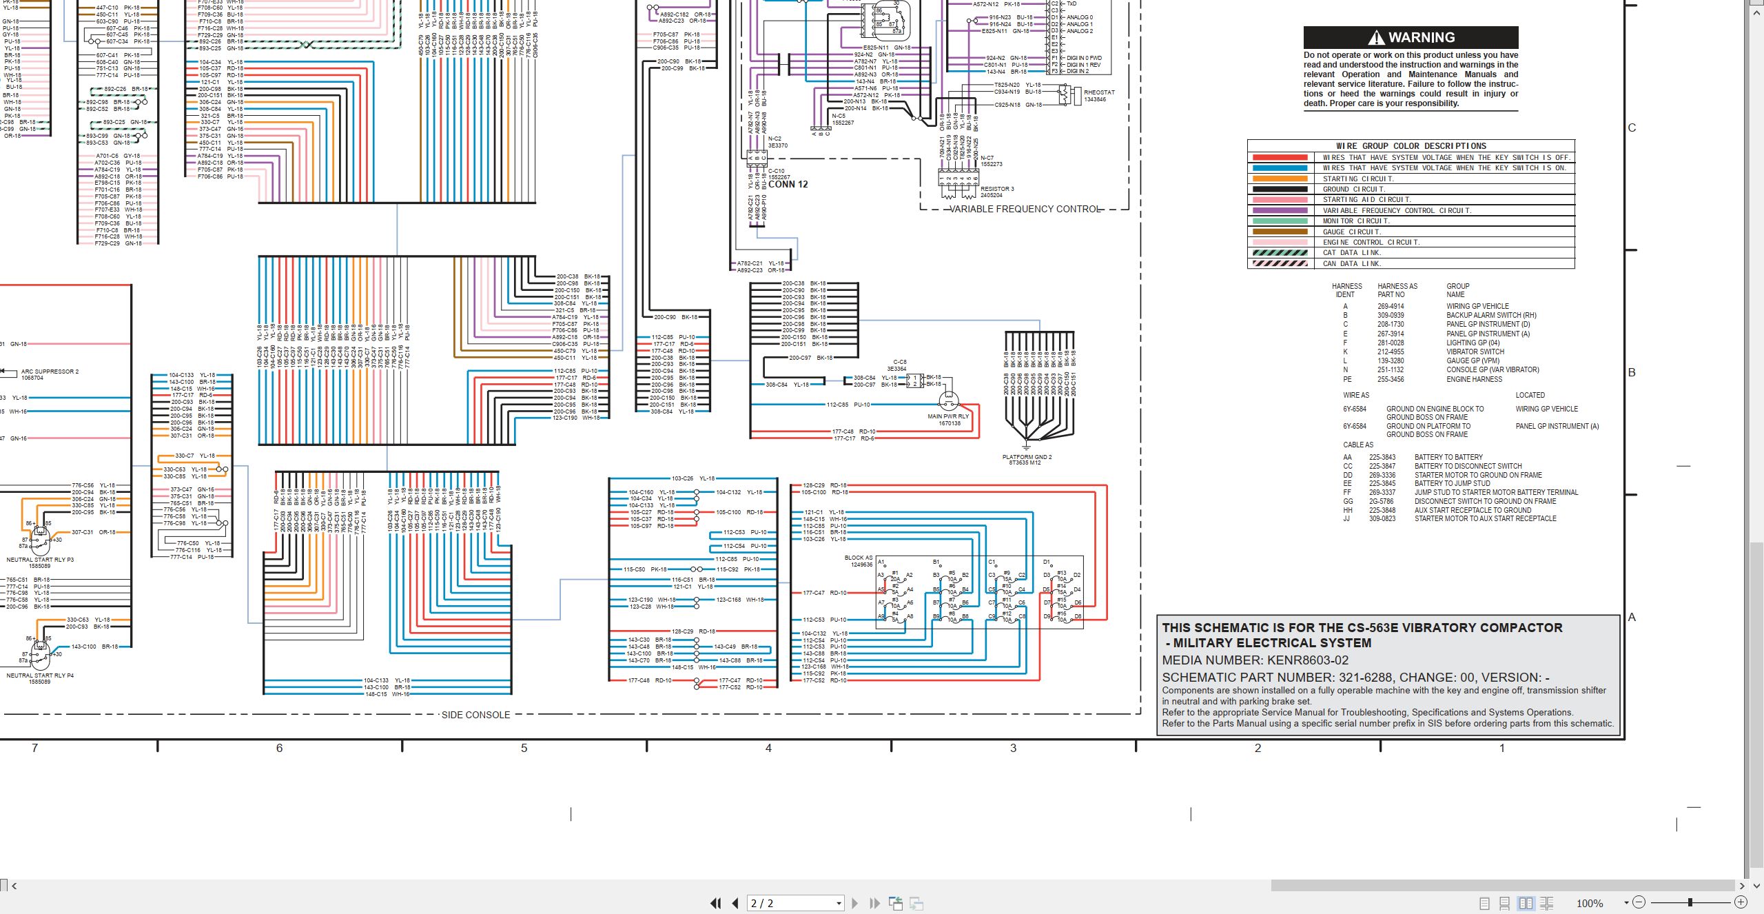Click the 'GROUND CIRCUIT.' legend row
The width and height of the screenshot is (1764, 914).
[1411, 189]
